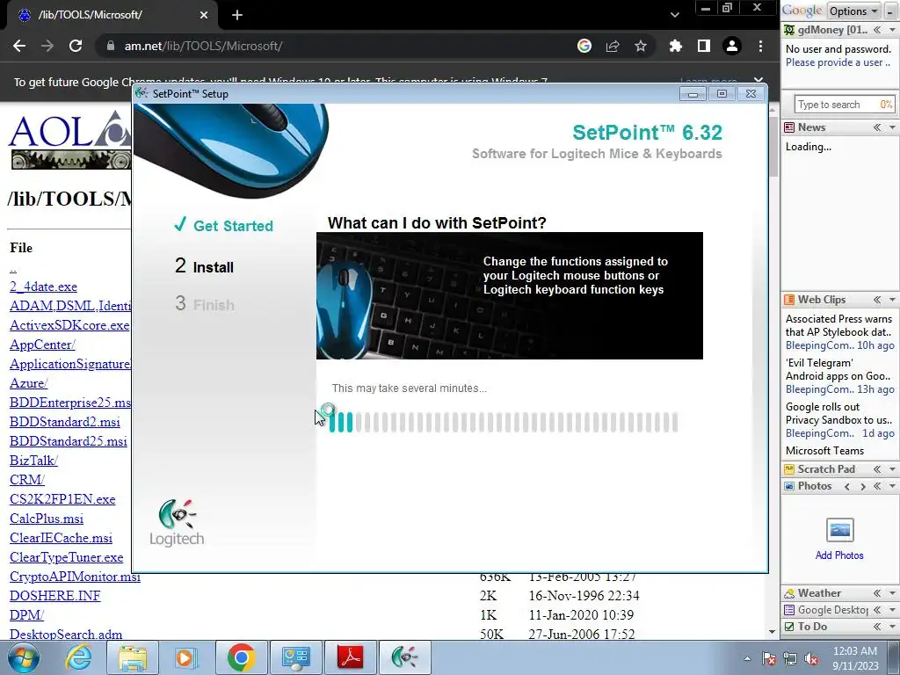
Task: Open gdMoney gadget menu arrow
Action: pos(893,29)
